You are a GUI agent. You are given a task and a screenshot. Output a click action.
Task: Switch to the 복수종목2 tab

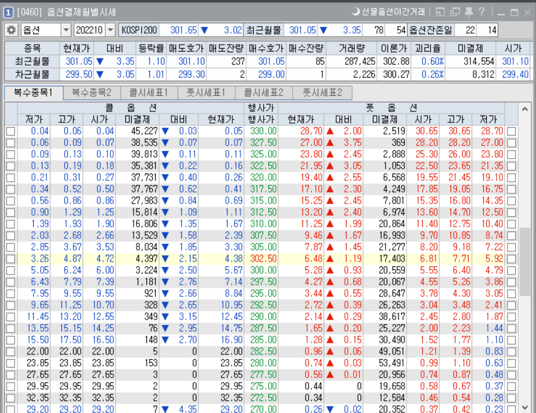point(92,92)
